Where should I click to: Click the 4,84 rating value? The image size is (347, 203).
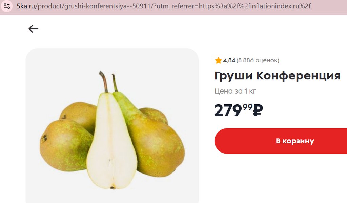pyautogui.click(x=229, y=60)
